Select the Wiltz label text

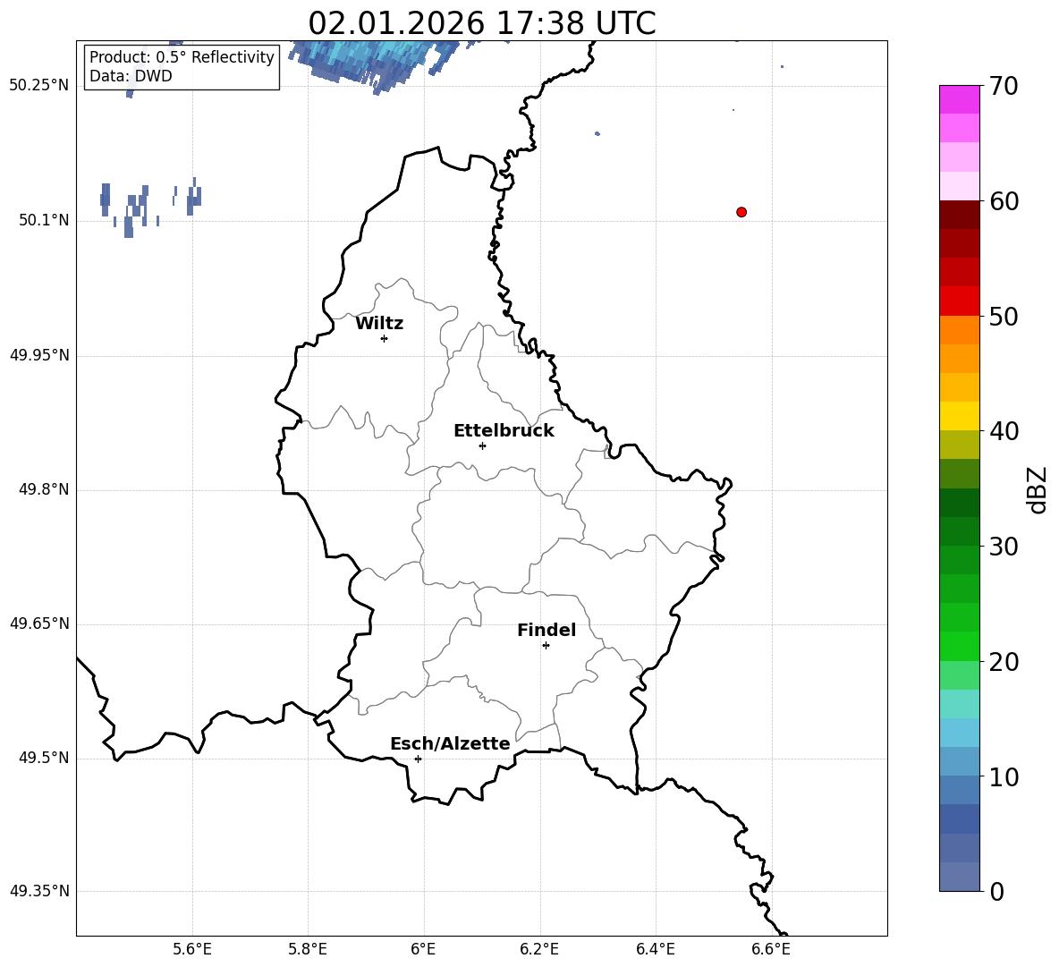click(x=379, y=324)
